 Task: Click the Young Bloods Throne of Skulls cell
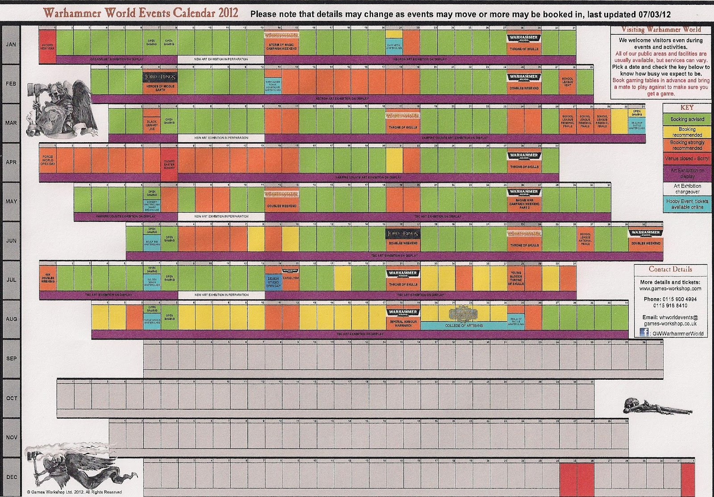(515, 278)
